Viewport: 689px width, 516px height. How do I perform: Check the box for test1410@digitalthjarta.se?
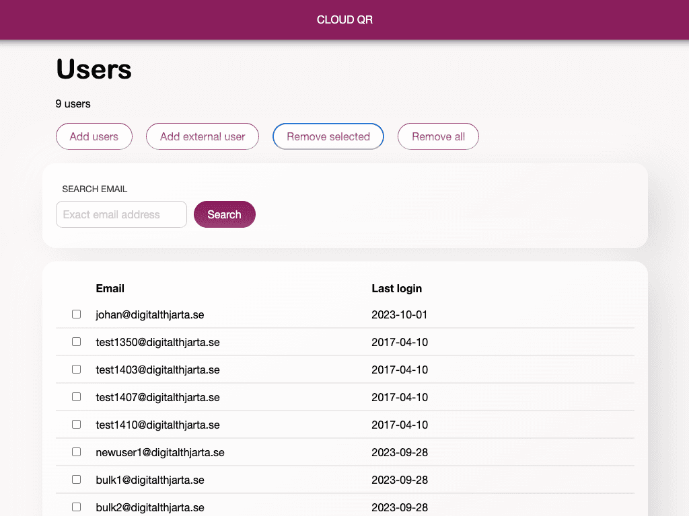click(x=76, y=424)
